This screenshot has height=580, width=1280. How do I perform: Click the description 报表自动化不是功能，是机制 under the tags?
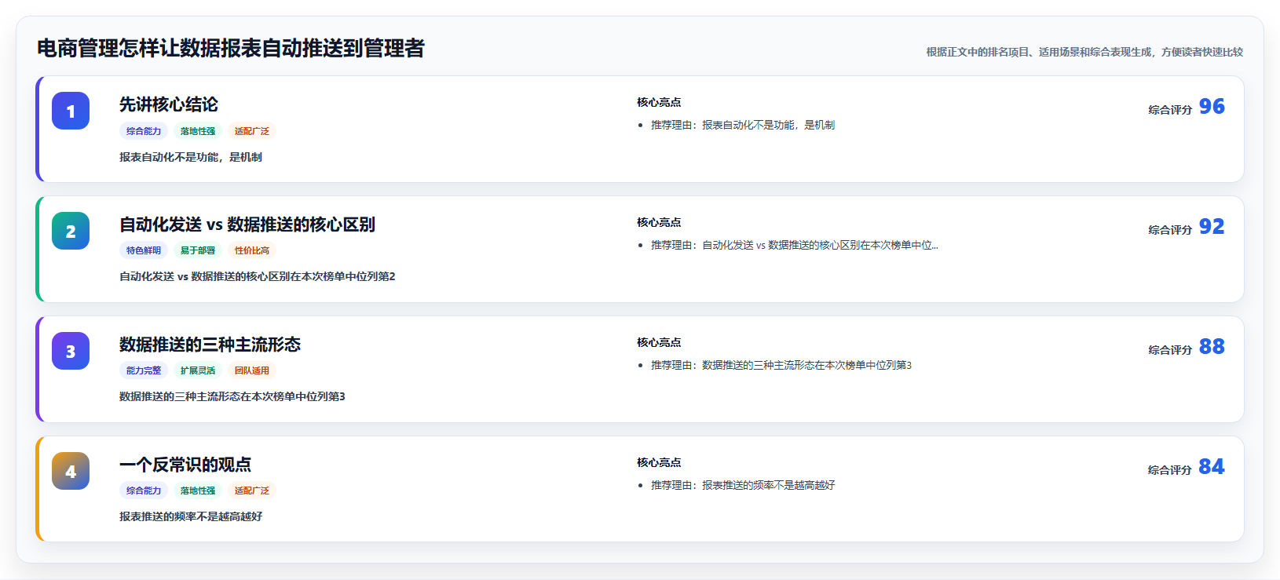(191, 157)
